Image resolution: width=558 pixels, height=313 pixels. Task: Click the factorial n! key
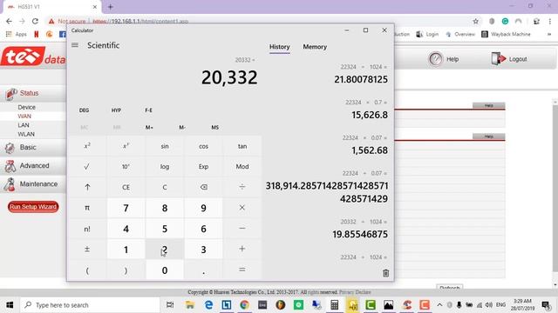[87, 229]
